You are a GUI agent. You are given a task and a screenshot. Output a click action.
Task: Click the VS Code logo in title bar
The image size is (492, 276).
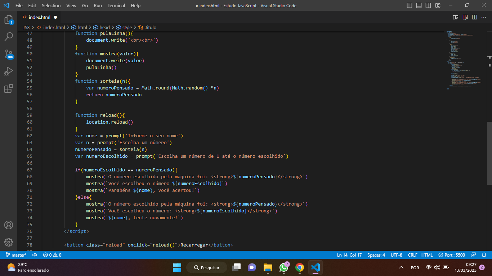pos(6,5)
